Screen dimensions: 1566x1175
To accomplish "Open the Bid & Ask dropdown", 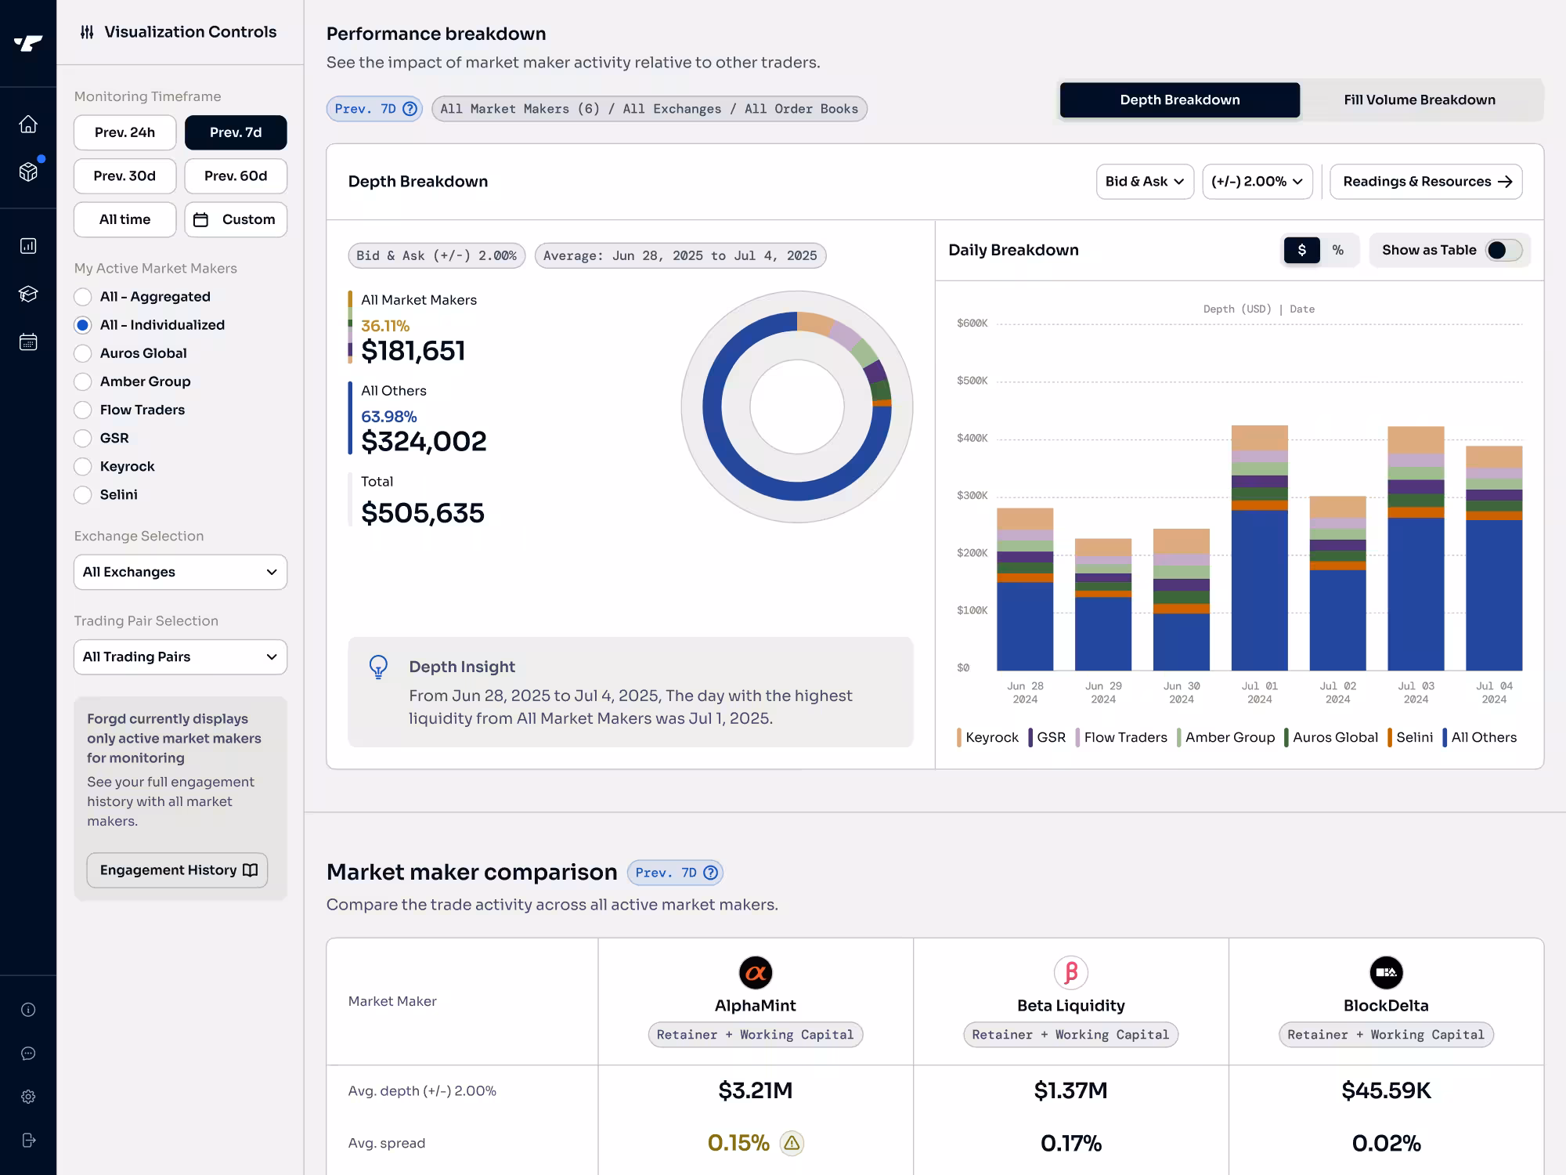I will click(1145, 181).
